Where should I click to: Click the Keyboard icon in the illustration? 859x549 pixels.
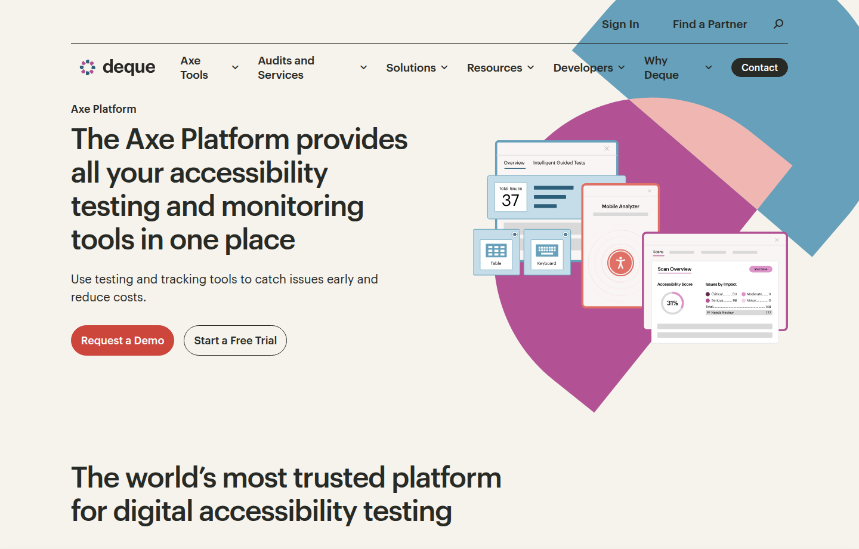click(547, 252)
